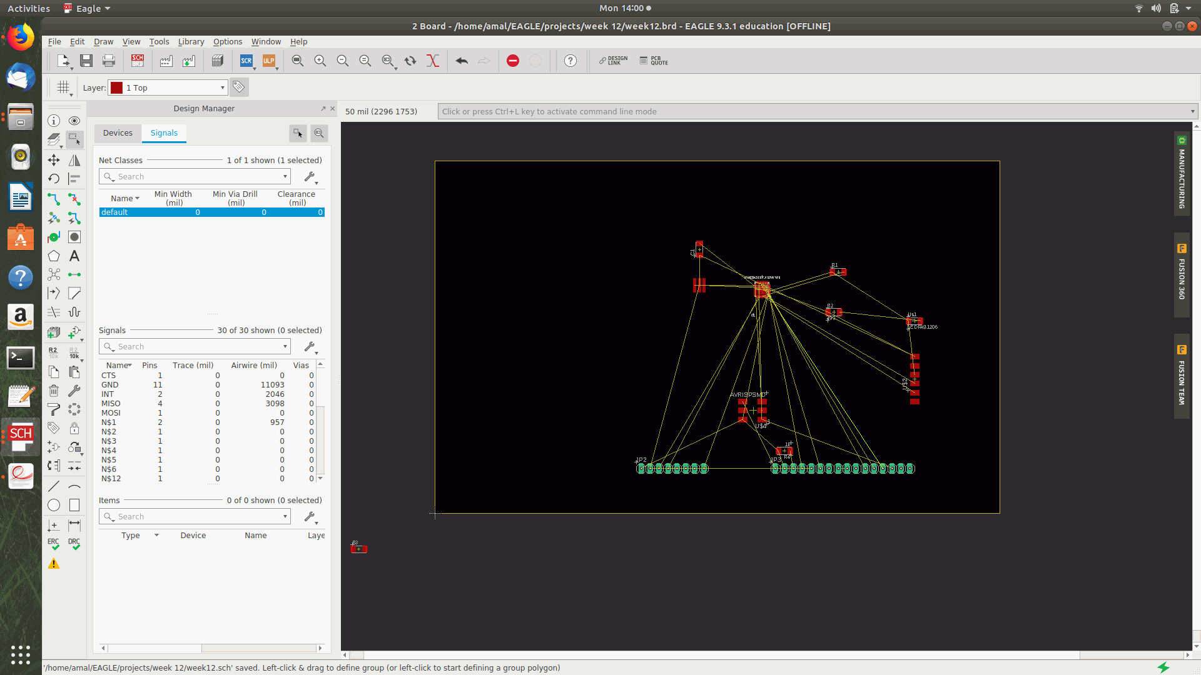Click the Delete trash icon
1201x675 pixels.
(54, 391)
